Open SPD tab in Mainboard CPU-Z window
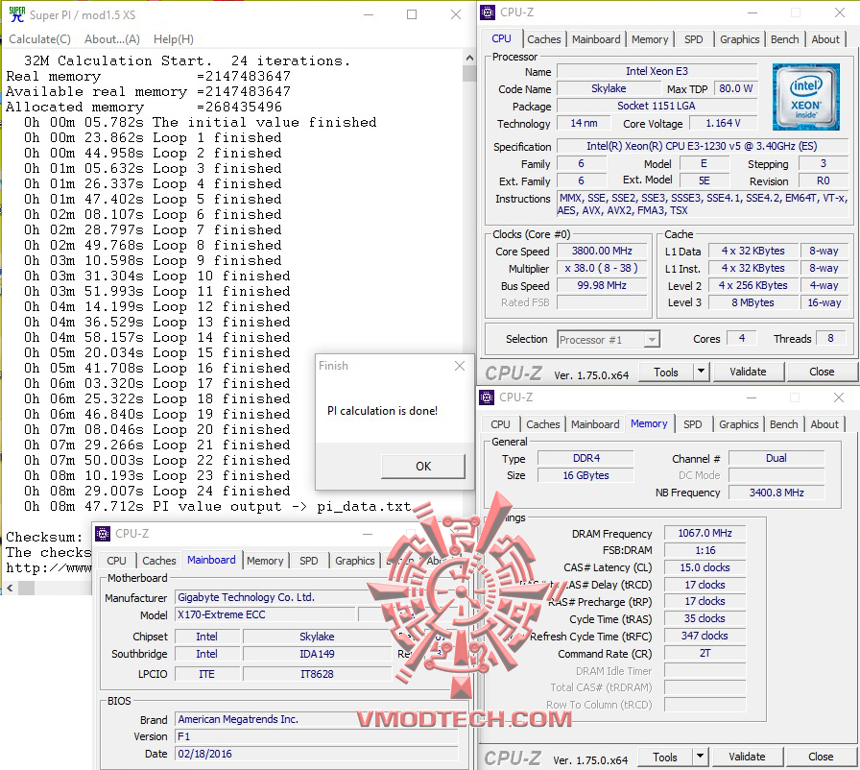Image resolution: width=860 pixels, height=770 pixels. pos(308,561)
